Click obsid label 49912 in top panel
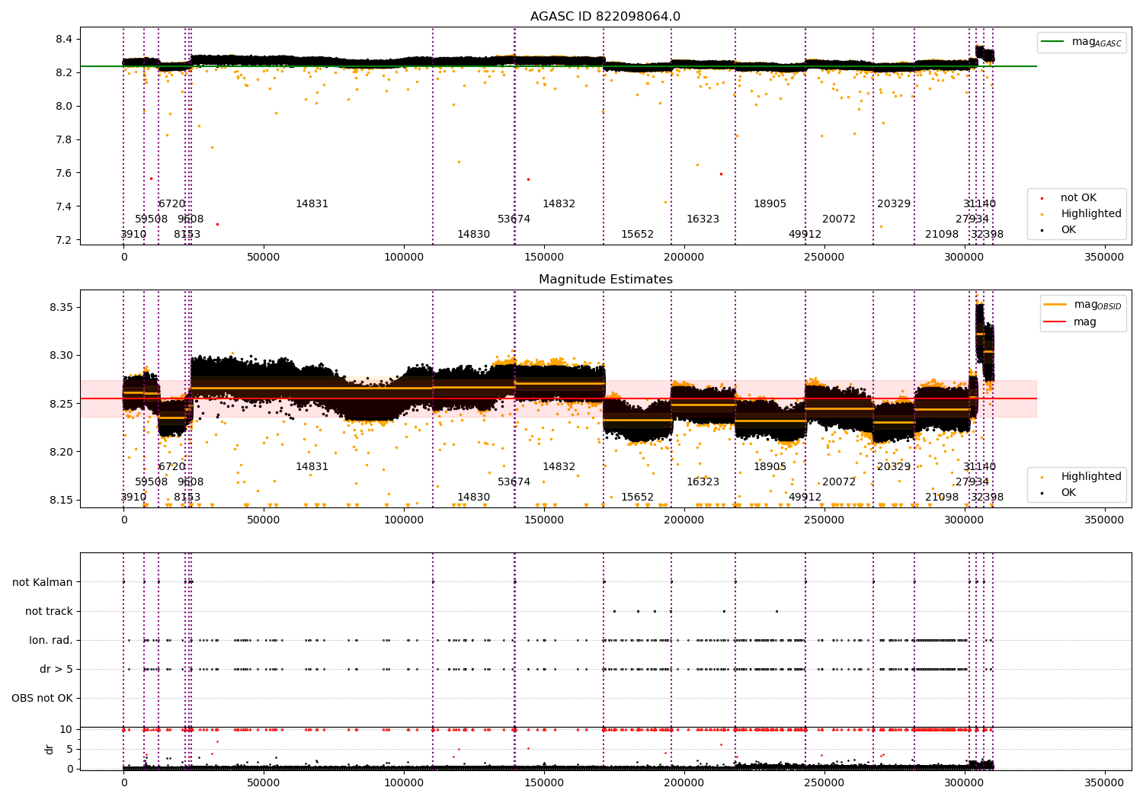The height and width of the screenshot is (800, 1143). (805, 235)
